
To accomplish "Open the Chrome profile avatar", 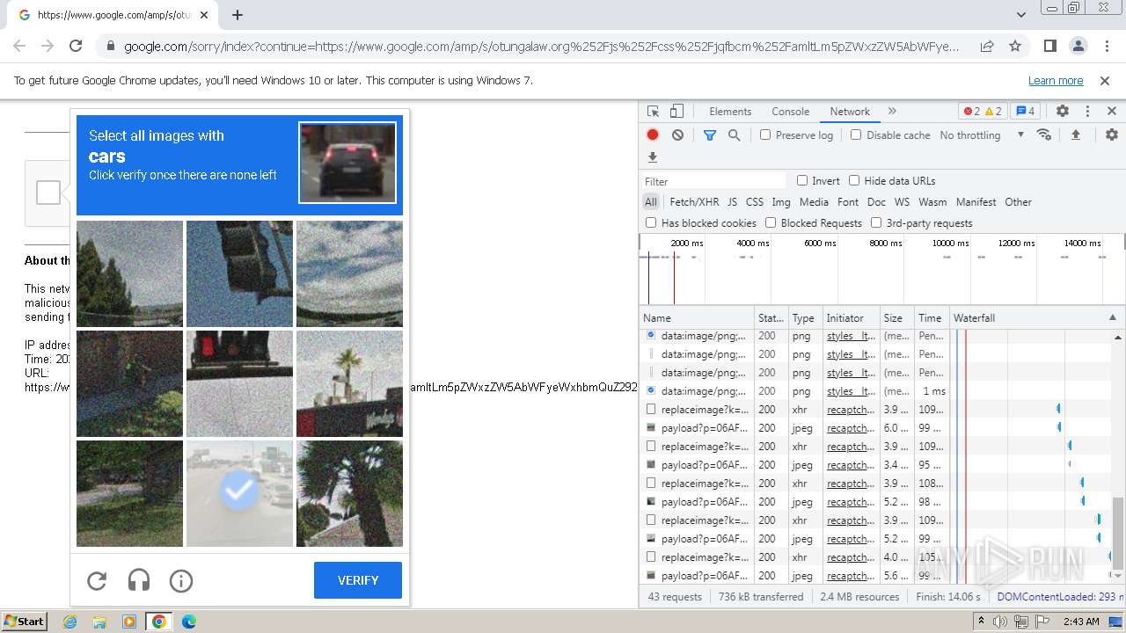I will (1078, 46).
